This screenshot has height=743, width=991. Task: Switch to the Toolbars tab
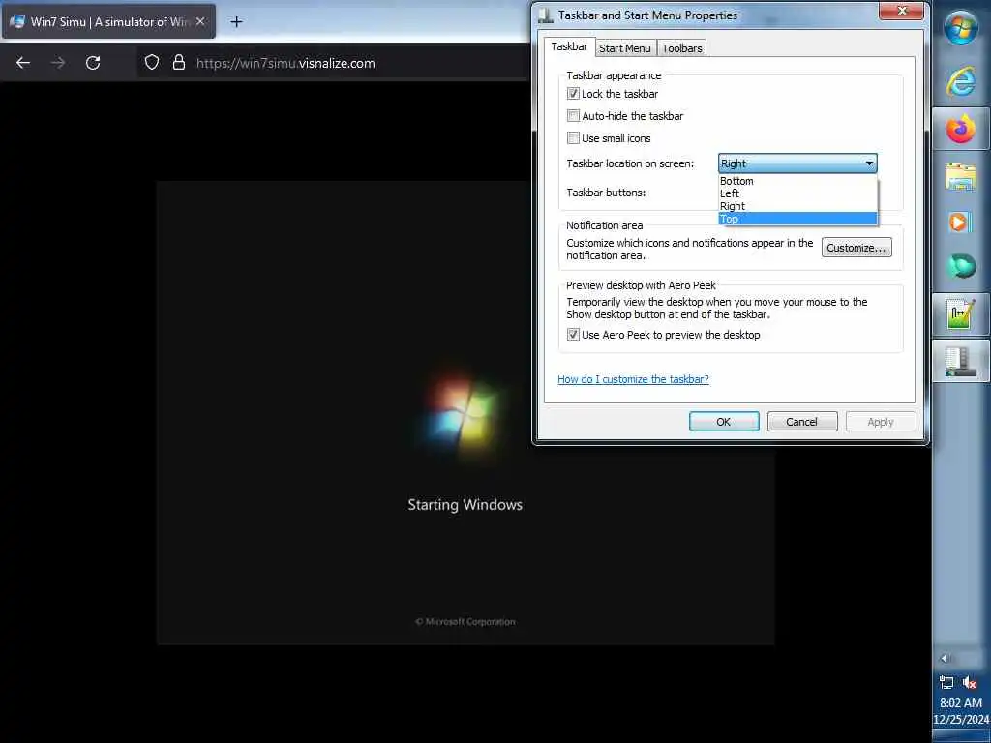pos(682,48)
